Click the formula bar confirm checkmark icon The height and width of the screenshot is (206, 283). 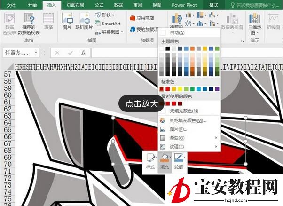[71, 53]
